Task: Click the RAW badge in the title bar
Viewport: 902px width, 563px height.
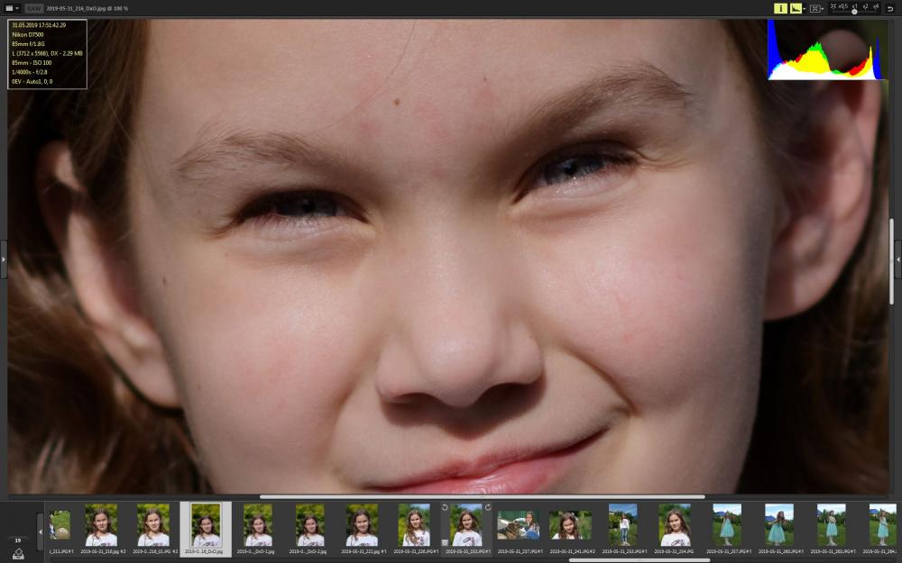Action: pos(34,9)
